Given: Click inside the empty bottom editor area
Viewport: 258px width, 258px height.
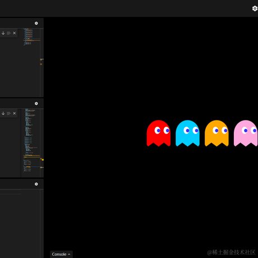Looking at the screenshot, I should [x=20, y=223].
